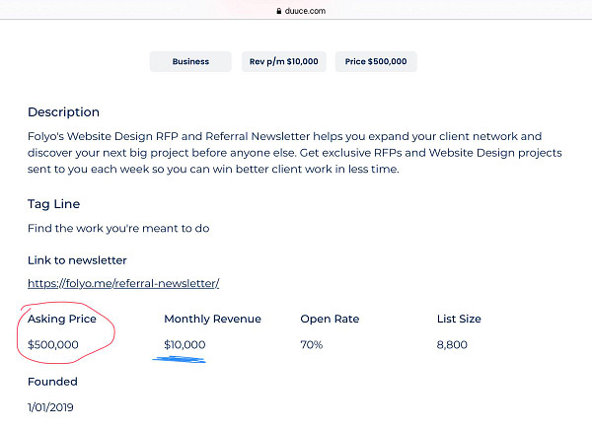592x431 pixels.
Task: Click the Monthly Revenue label
Action: coord(212,319)
